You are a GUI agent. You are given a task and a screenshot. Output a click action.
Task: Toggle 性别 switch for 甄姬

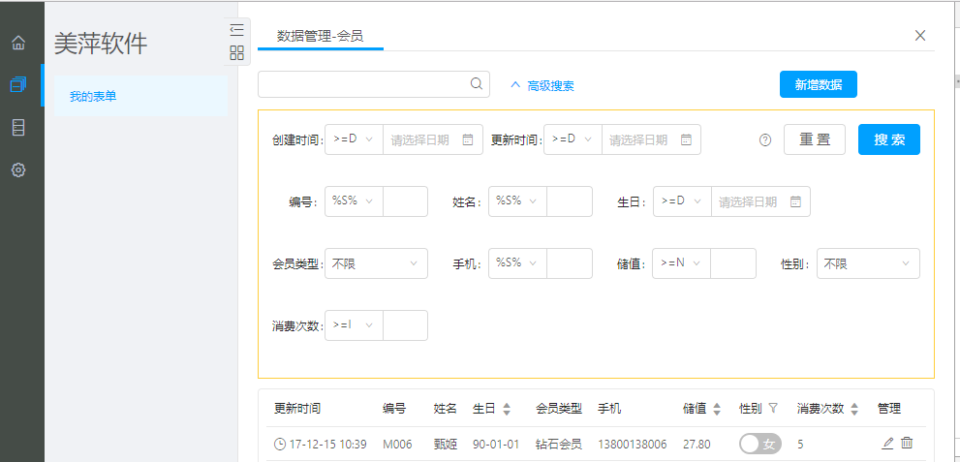click(x=760, y=444)
